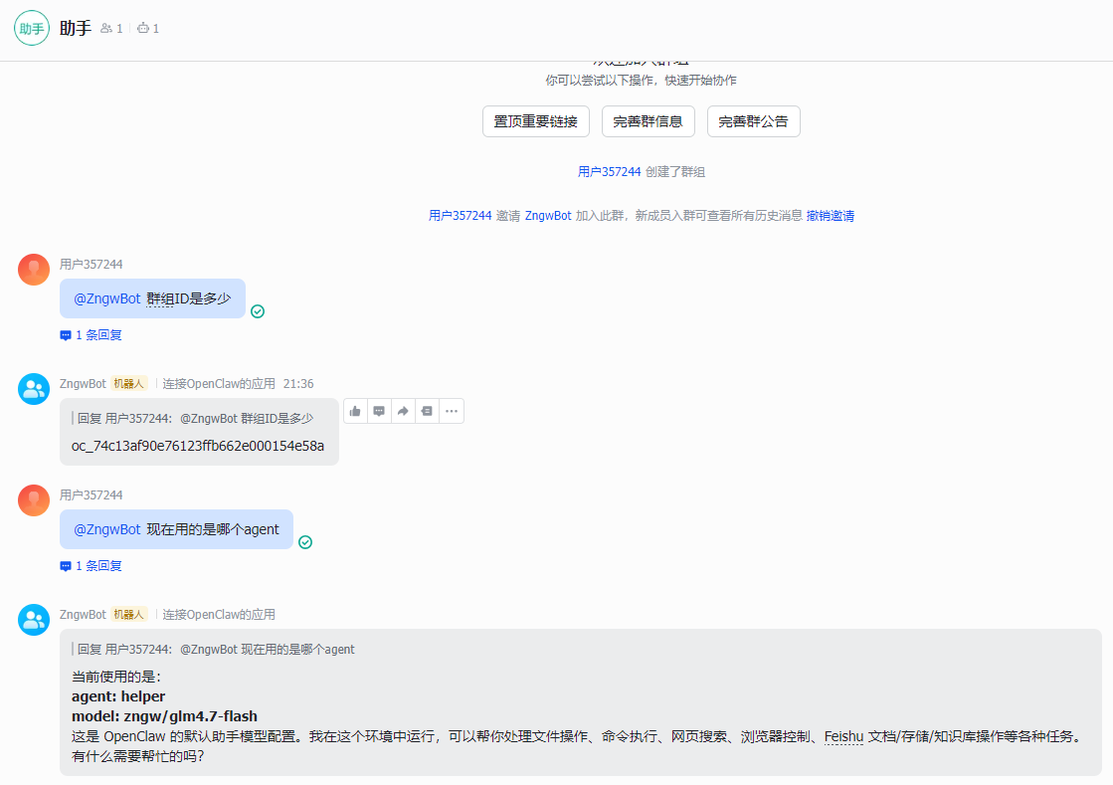
Task: Click the @ZngwBot mention in the blue message bubble
Action: point(106,297)
